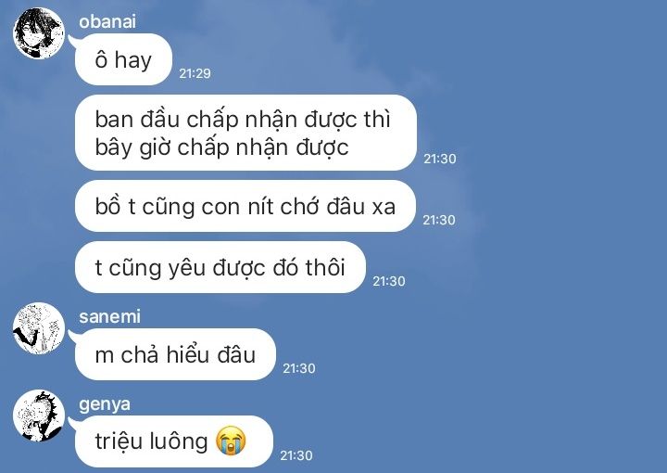Open obanai's profile picture

pyautogui.click(x=39, y=33)
